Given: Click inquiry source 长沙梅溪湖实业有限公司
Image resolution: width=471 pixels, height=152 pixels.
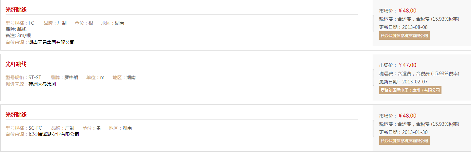Looking at the screenshot, I should (x=54, y=134).
